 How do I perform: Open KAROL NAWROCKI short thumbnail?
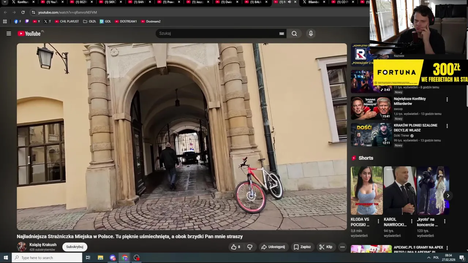point(400,191)
